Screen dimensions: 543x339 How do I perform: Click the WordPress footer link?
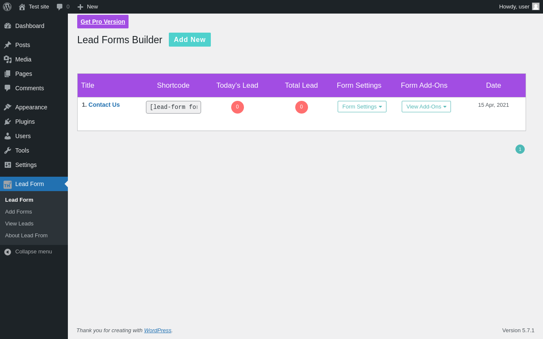point(158,330)
